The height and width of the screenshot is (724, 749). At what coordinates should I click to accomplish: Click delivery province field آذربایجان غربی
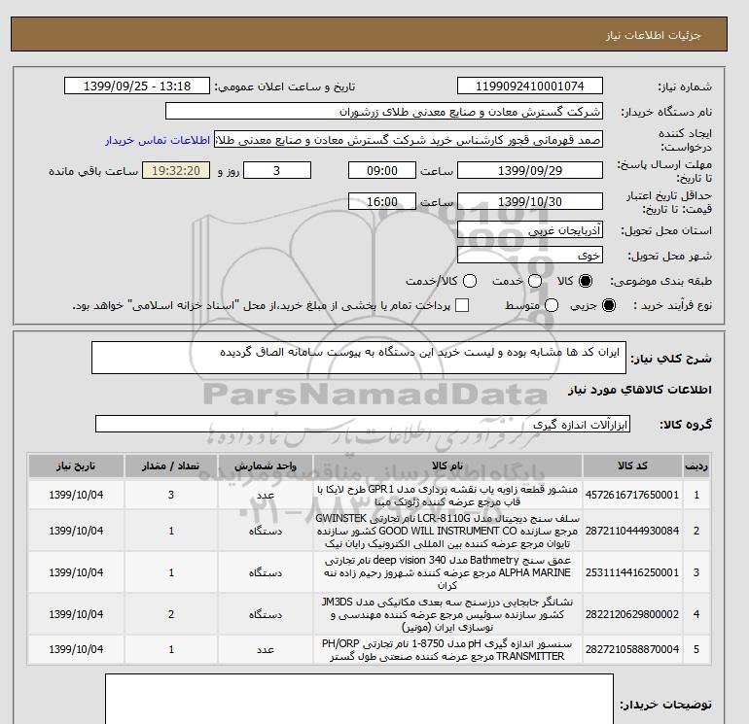(530, 230)
